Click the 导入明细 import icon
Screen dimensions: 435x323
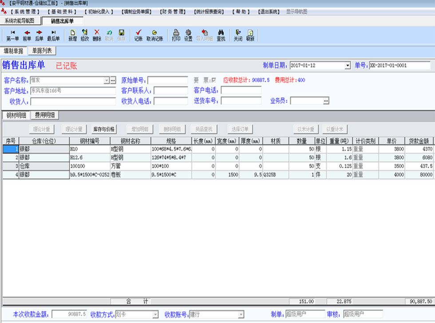(205, 36)
